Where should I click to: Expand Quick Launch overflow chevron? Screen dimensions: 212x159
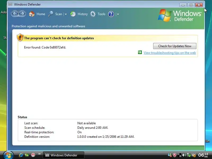pos(39,154)
